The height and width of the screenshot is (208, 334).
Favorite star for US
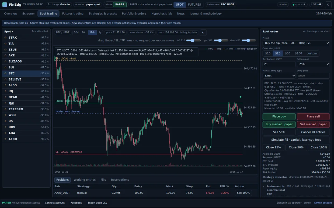5,121
